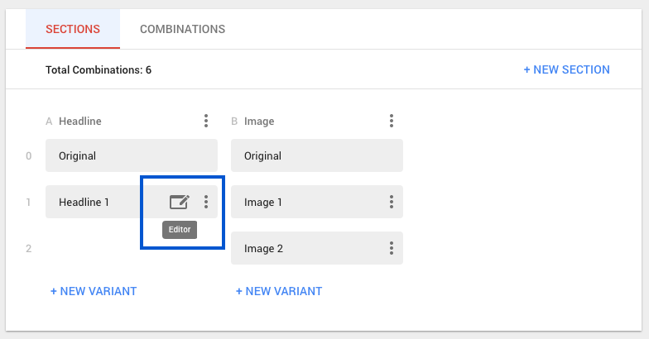Click the Total Combinations count text
The image size is (649, 339).
(x=99, y=70)
